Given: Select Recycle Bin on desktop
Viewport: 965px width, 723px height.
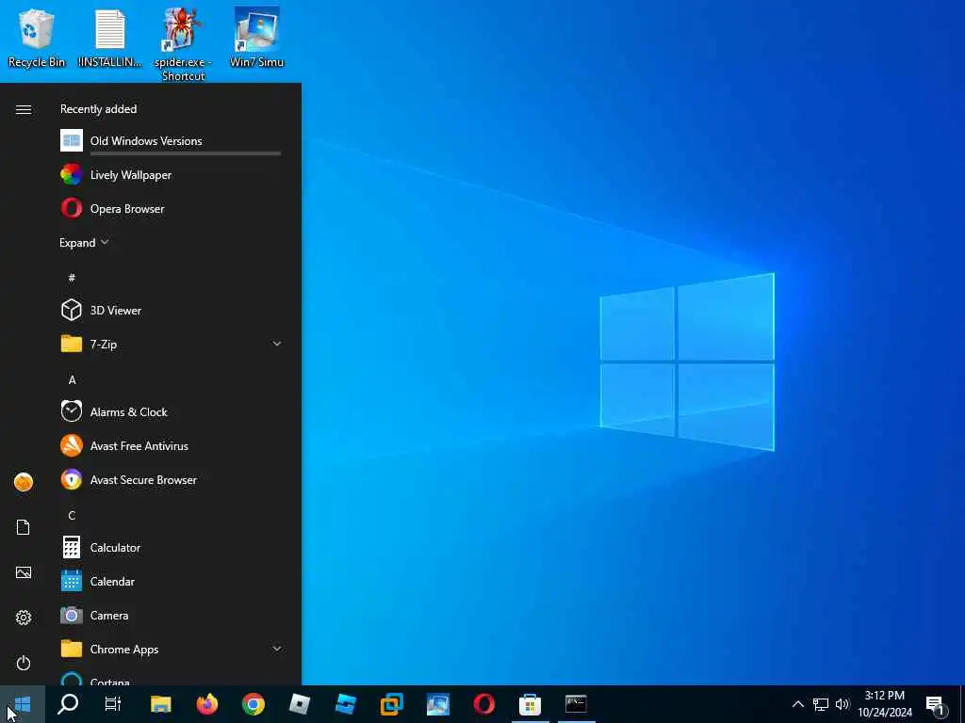Looking at the screenshot, I should coord(37,38).
